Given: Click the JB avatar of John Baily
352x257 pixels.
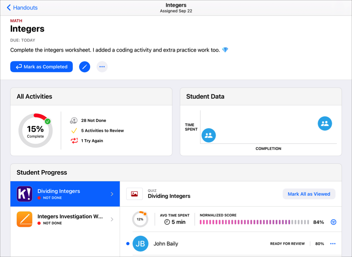Looking at the screenshot, I should coord(141,243).
